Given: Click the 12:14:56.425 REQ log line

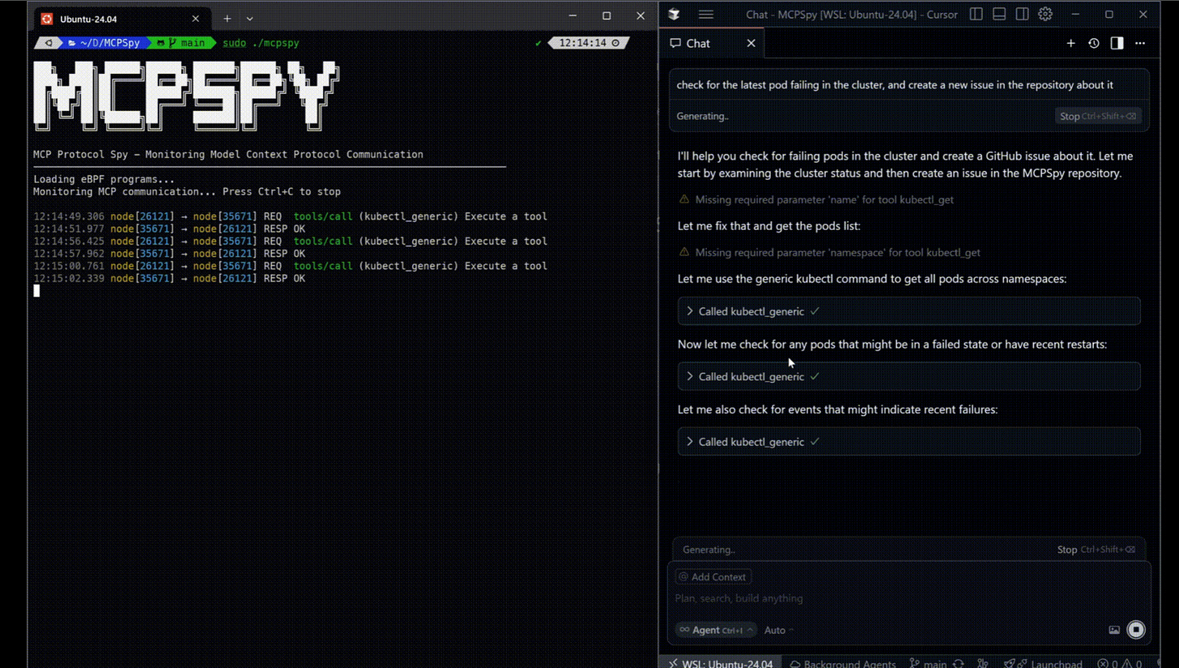Looking at the screenshot, I should pyautogui.click(x=290, y=241).
